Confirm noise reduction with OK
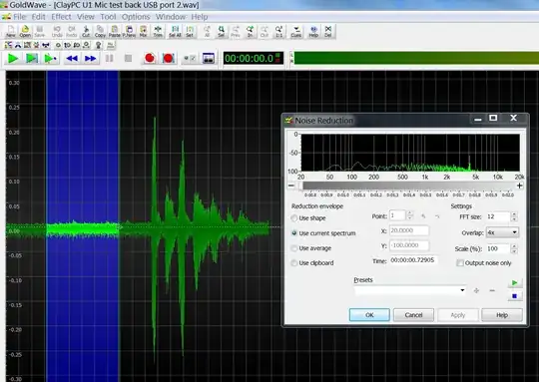The image size is (539, 382). (x=369, y=315)
